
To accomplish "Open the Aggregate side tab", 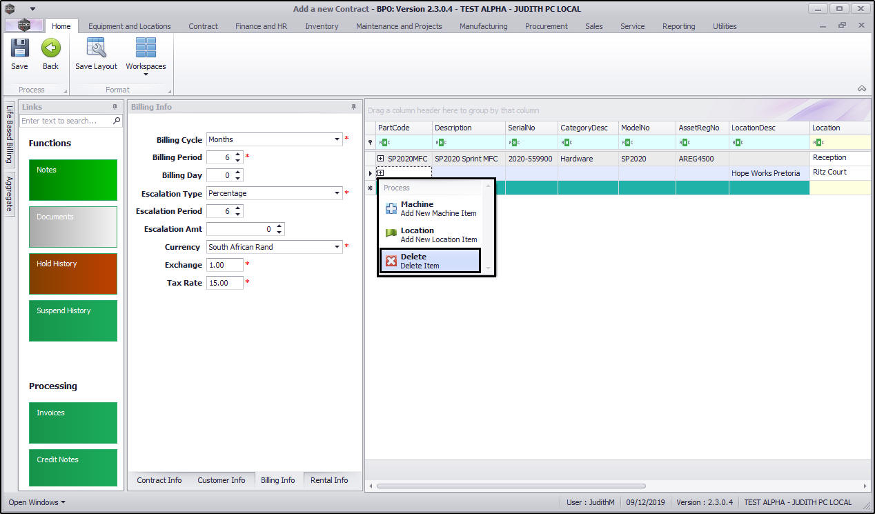I will point(10,193).
